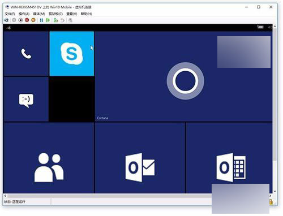The height and width of the screenshot is (216, 283).
Task: Click the vertical scrollbar down arrow
Action: [x=275, y=191]
